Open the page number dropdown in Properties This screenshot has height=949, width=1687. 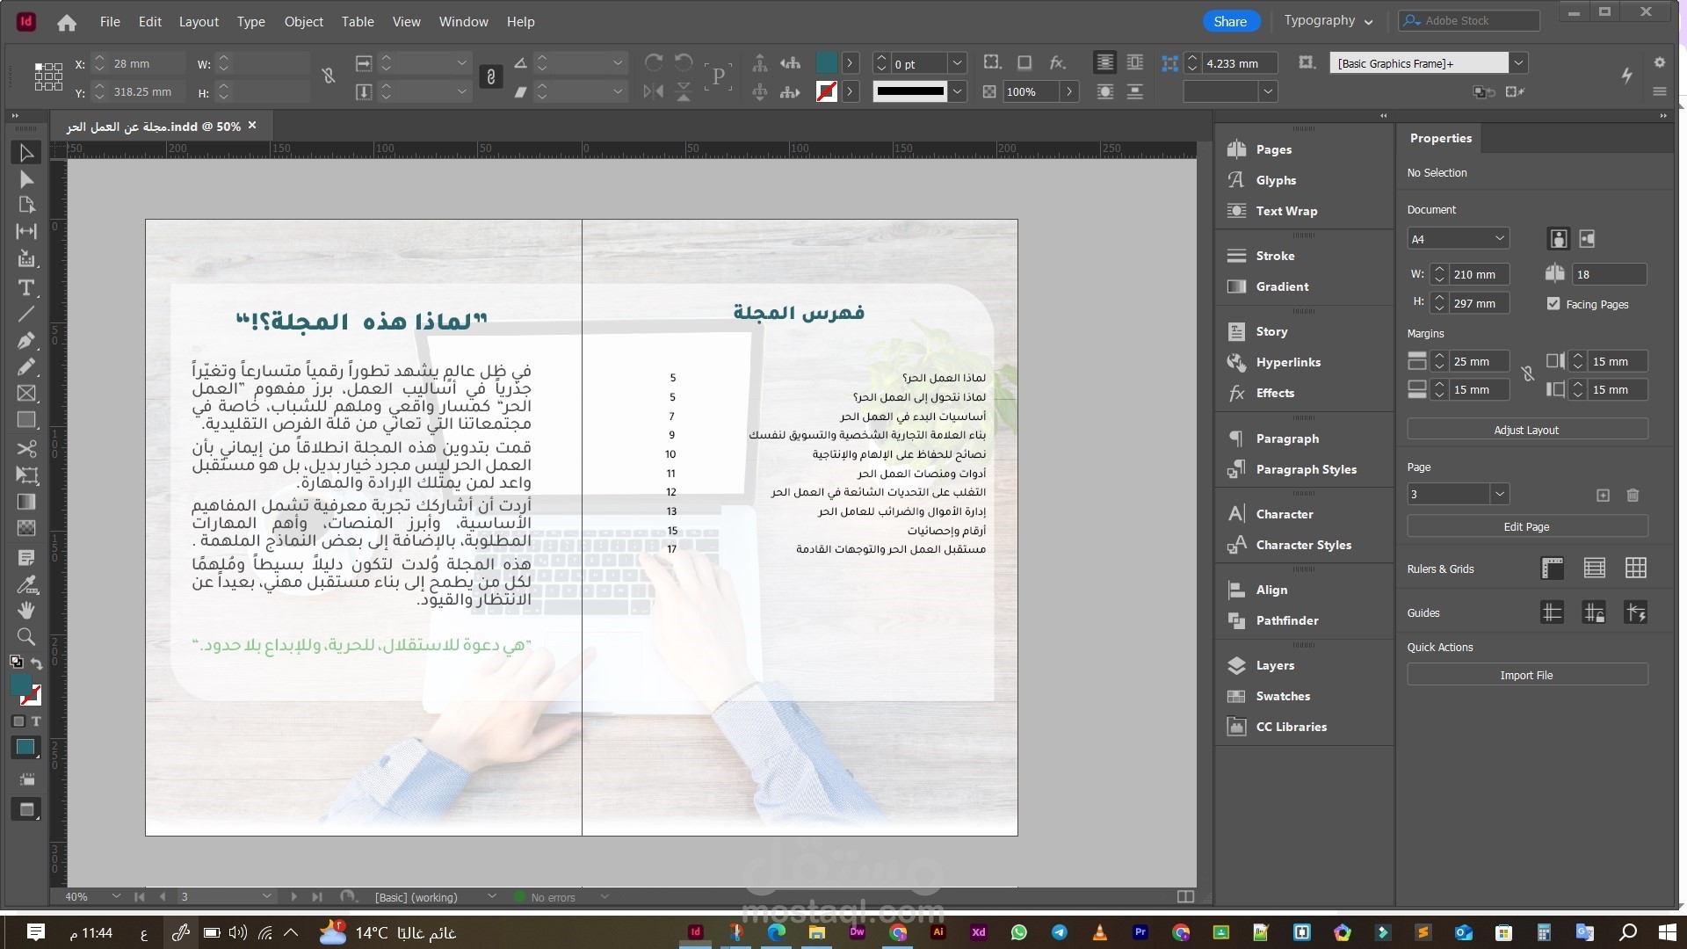click(1500, 494)
